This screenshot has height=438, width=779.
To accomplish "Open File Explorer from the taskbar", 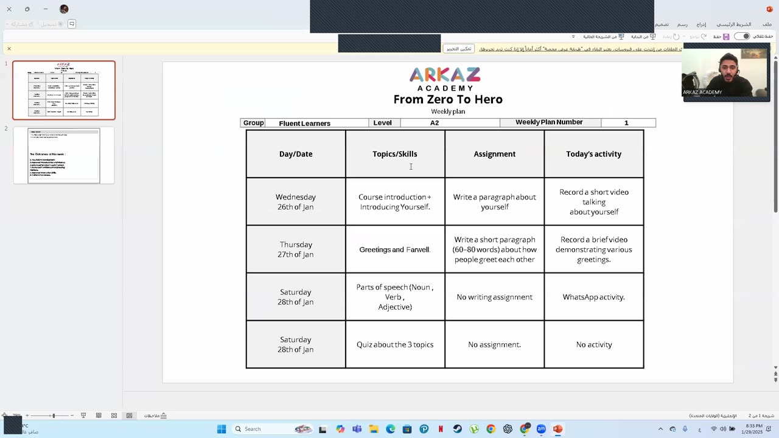I will pyautogui.click(x=374, y=429).
